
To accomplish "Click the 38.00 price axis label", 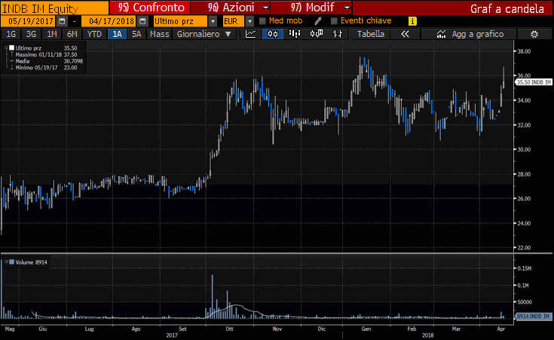I will 524,51.
